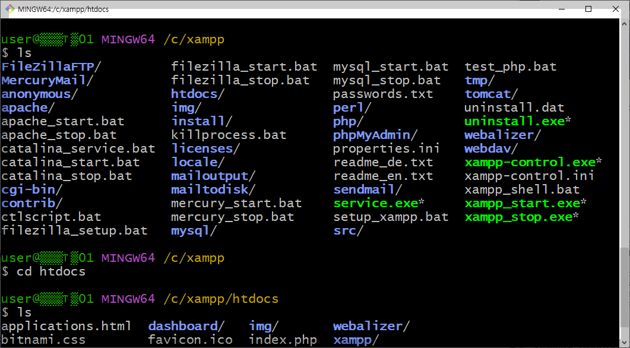Image resolution: width=630 pixels, height=348 pixels.
Task: Click service.exe executable name
Action: [x=376, y=203]
